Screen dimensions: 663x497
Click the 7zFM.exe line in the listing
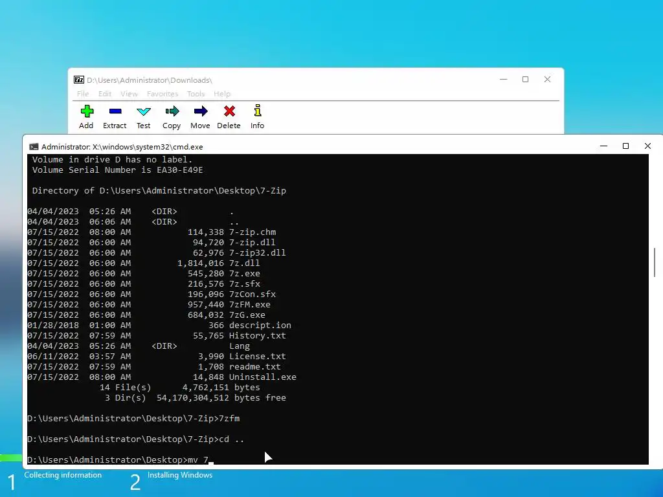tap(149, 305)
